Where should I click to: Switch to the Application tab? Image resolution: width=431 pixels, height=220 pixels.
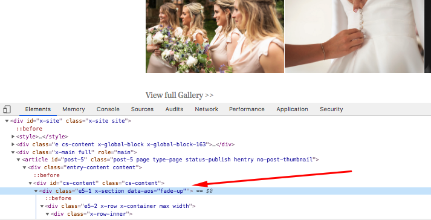(x=292, y=109)
